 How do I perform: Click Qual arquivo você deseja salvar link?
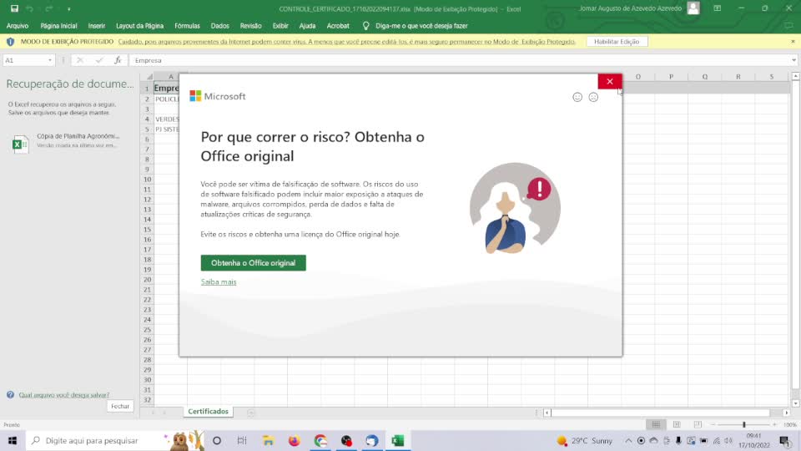[x=64, y=395]
